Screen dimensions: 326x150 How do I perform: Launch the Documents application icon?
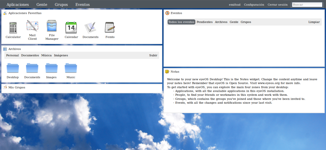tap(90, 28)
